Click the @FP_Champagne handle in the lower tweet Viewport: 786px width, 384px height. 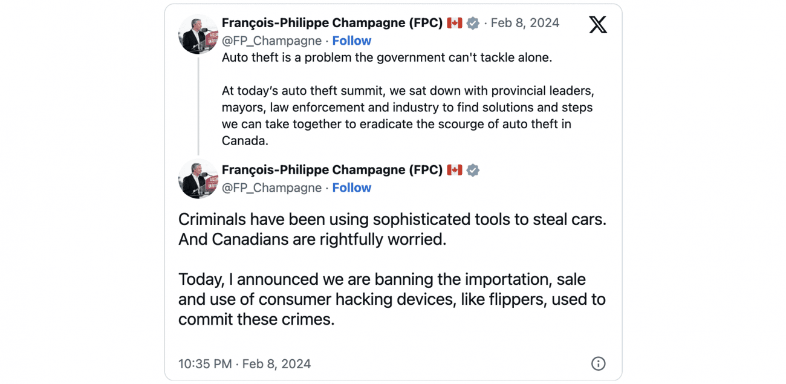[271, 187]
